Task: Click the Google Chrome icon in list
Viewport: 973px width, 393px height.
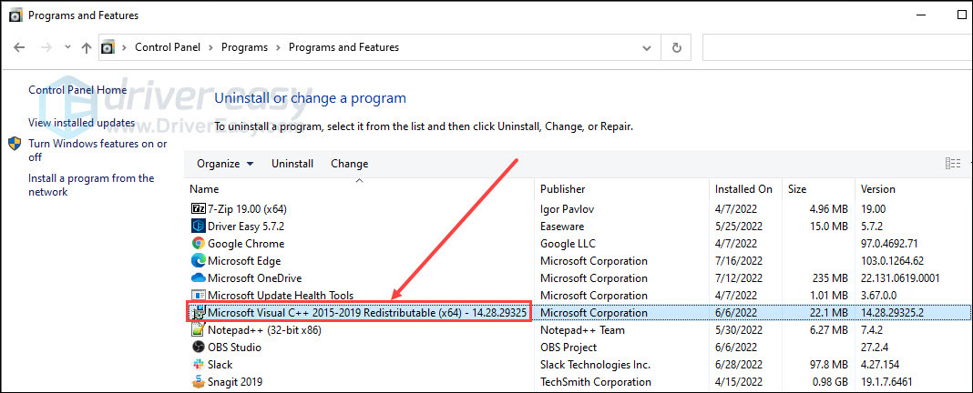Action: click(199, 244)
